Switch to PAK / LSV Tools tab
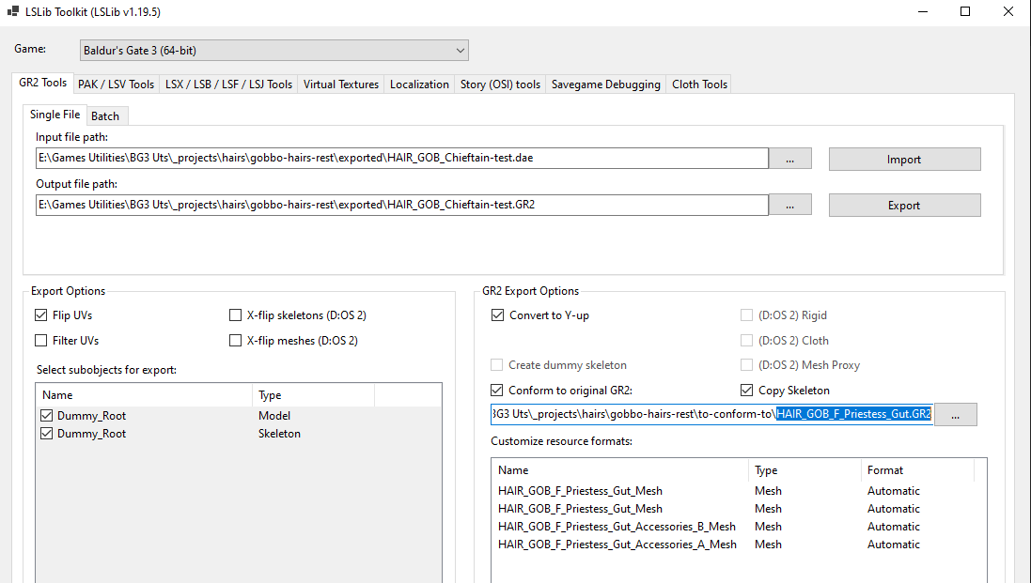This screenshot has height=583, width=1031. (116, 84)
